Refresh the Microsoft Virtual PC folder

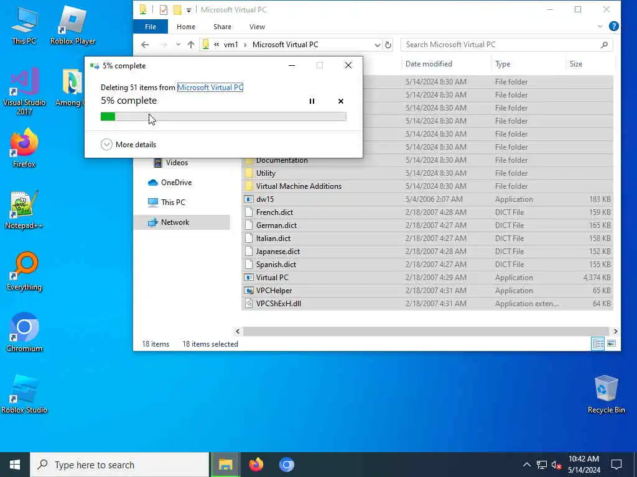pyautogui.click(x=388, y=45)
